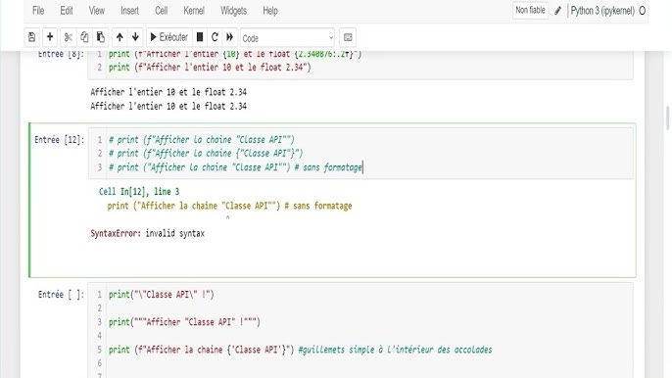Paste cells below with the clipboard icon
Viewport: 672px width, 378px height.
100,37
